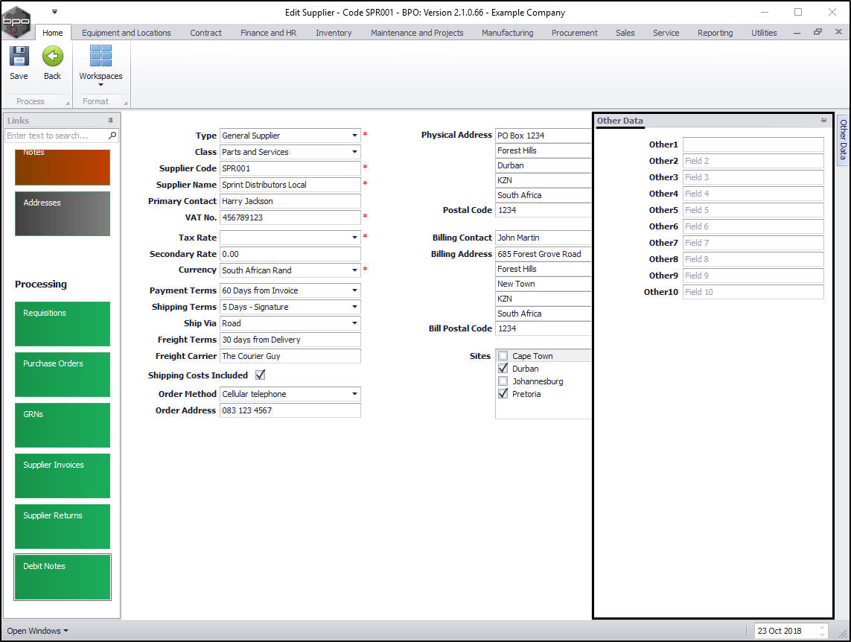The height and width of the screenshot is (642, 851).
Task: Click the 23 Oct 2018 date field
Action: (x=785, y=631)
